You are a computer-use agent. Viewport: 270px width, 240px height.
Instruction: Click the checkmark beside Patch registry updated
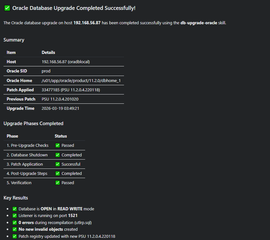[15, 236]
